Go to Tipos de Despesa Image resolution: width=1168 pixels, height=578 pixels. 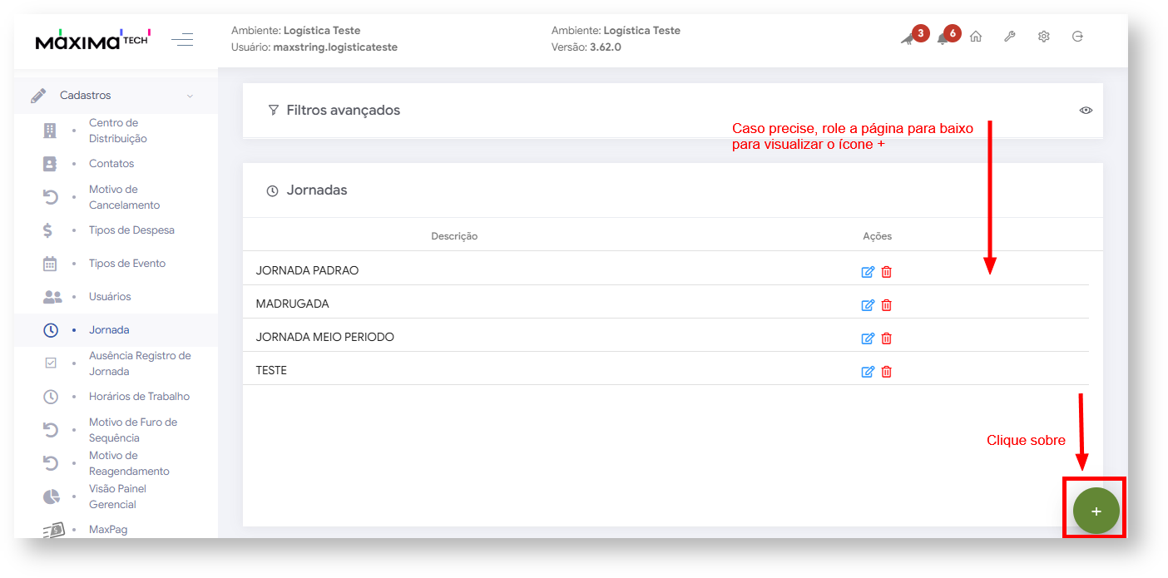(x=131, y=230)
